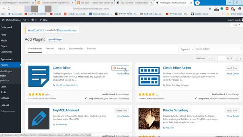This screenshot has height=137, width=243.
Task: Click the Disable Gutenberg shovel thumbnail
Action: click(149, 119)
